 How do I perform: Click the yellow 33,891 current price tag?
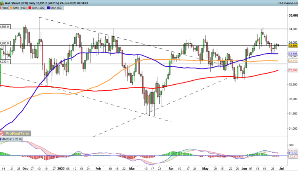[293, 46]
